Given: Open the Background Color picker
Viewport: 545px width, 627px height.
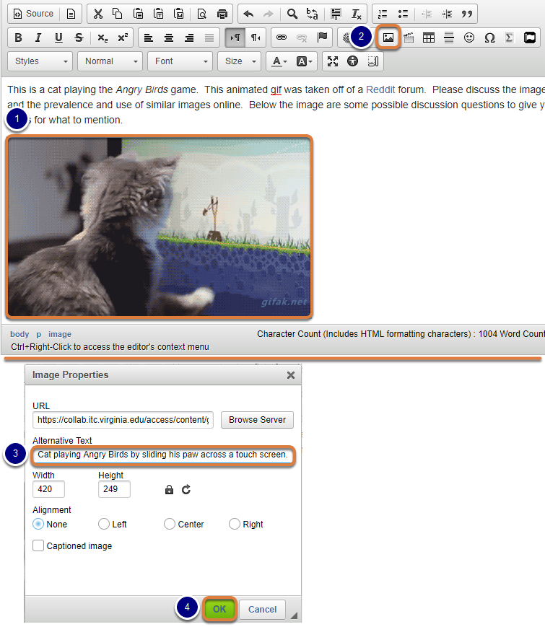Looking at the screenshot, I should pyautogui.click(x=304, y=61).
